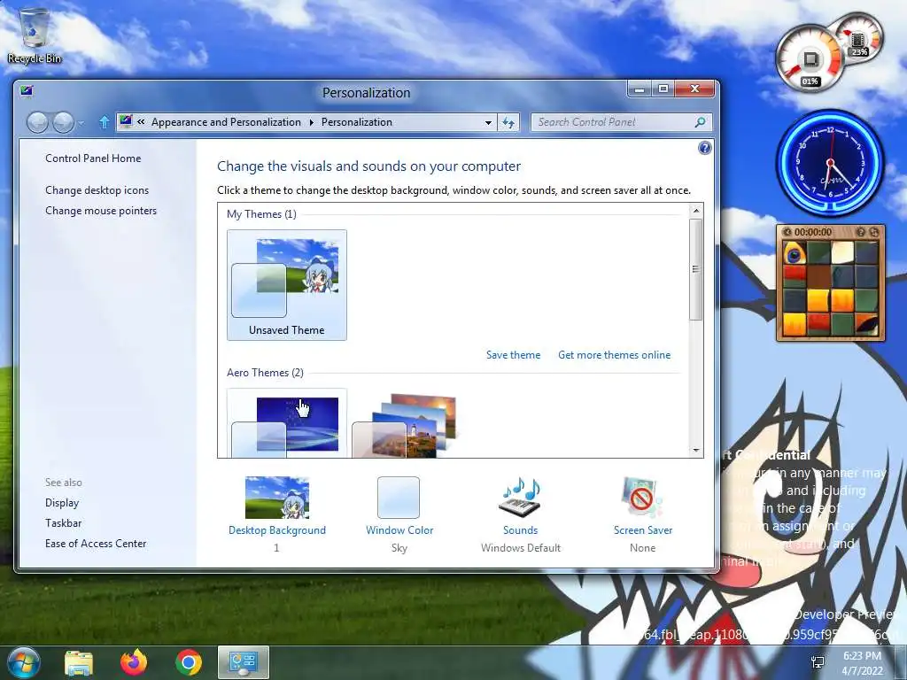
Task: Open Display under See also
Action: (x=62, y=503)
